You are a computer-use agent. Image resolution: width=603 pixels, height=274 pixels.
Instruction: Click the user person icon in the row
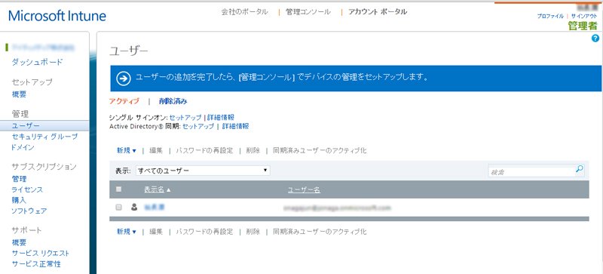coord(134,207)
